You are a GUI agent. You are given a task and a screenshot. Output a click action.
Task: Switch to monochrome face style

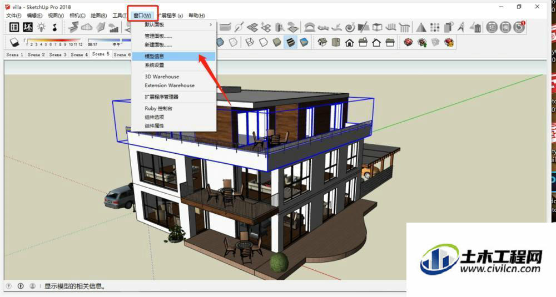tap(304, 43)
